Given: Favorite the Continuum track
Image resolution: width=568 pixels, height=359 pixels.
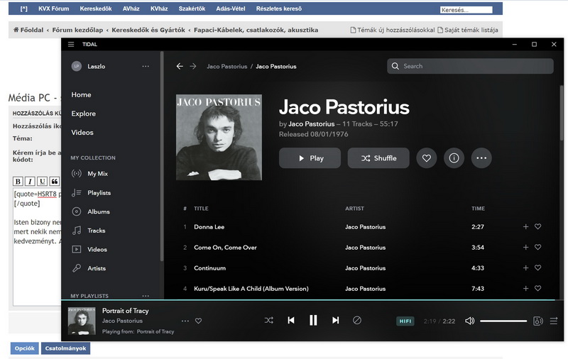Looking at the screenshot, I should point(538,267).
